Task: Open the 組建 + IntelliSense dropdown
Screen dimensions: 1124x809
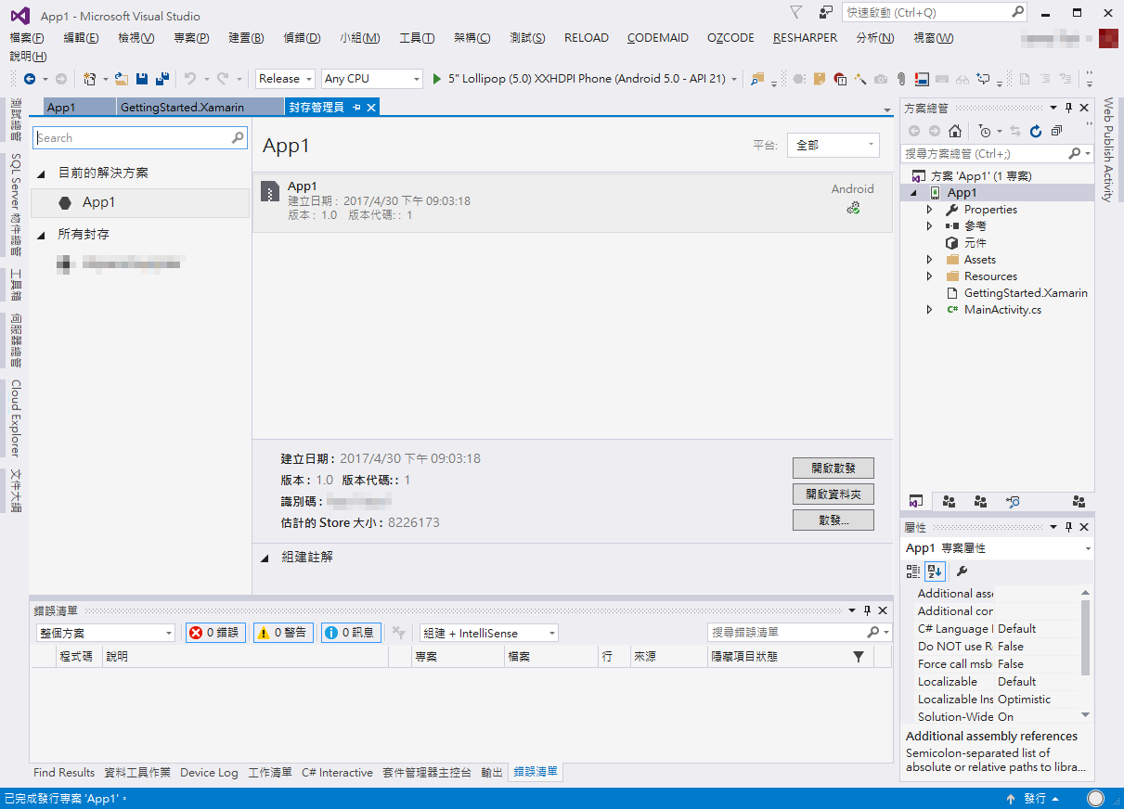Action: point(488,633)
